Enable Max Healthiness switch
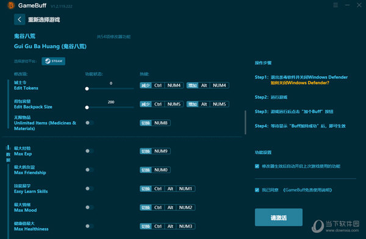 pyautogui.click(x=90, y=226)
